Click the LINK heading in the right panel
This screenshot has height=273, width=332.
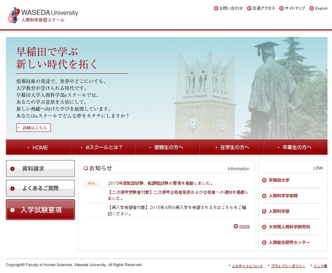click(318, 168)
